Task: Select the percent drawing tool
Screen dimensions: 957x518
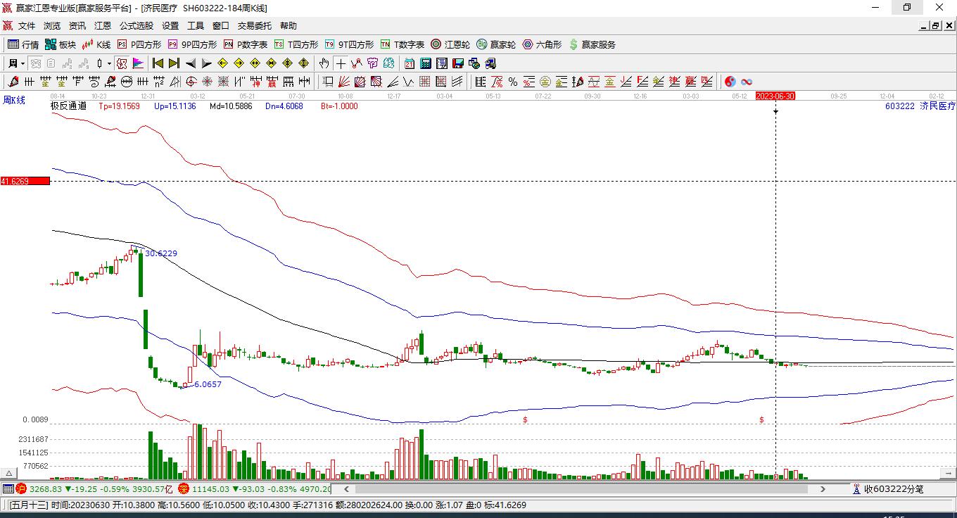Action: 513,82
